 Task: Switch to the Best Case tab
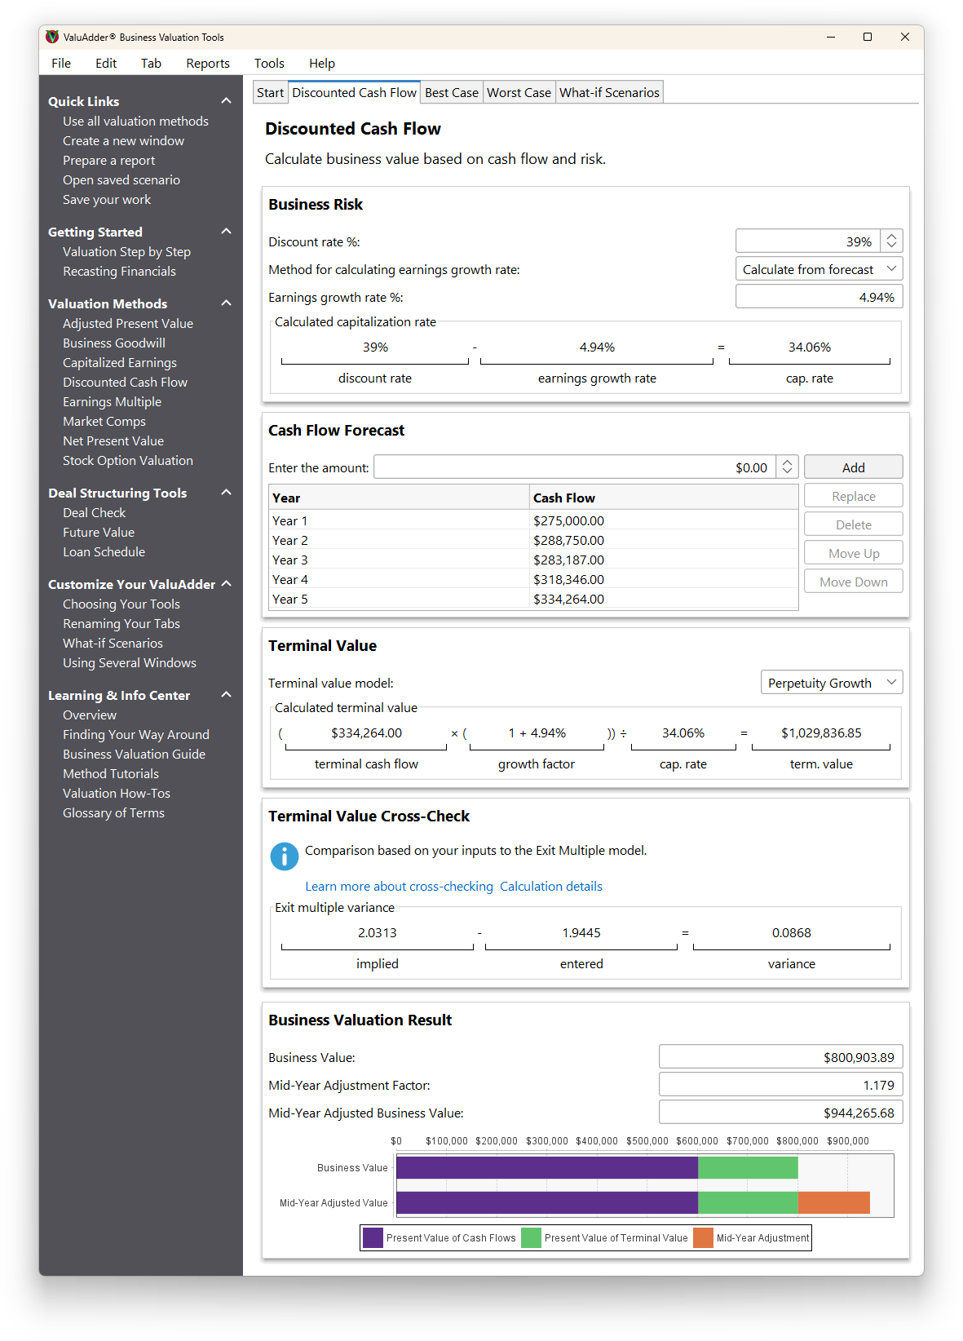pos(452,92)
